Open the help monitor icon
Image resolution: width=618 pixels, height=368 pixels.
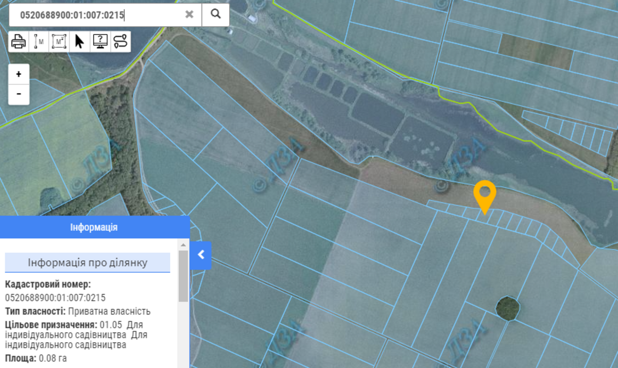tap(100, 41)
